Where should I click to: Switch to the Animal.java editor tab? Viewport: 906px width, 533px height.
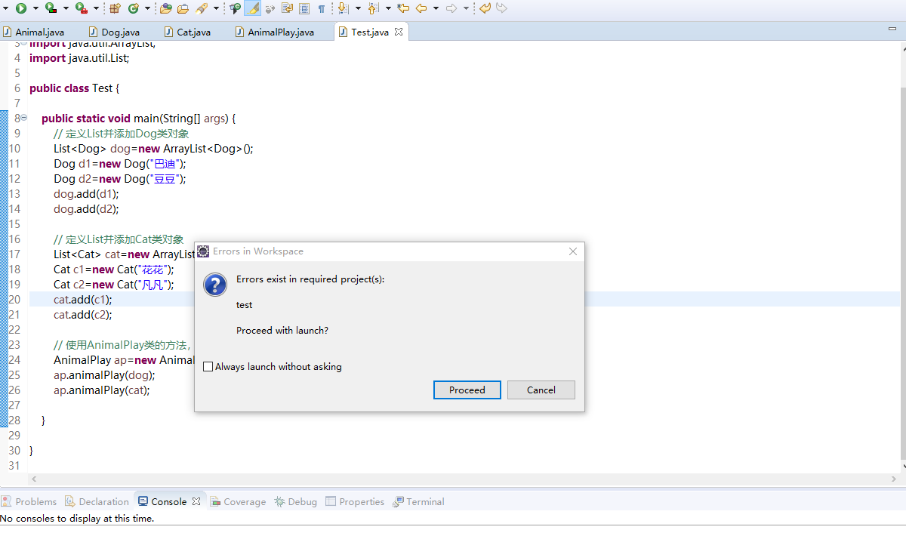[x=34, y=32]
